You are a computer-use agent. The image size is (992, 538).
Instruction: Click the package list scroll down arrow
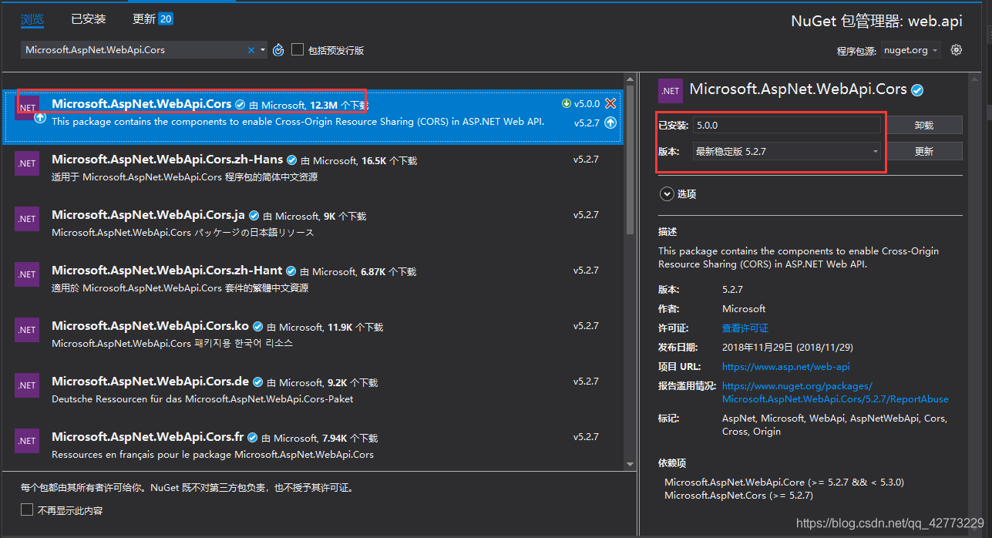(630, 464)
